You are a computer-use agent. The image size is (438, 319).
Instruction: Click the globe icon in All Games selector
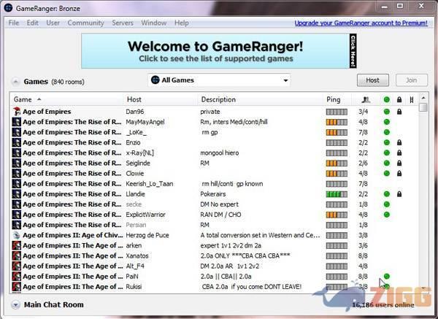(155, 80)
